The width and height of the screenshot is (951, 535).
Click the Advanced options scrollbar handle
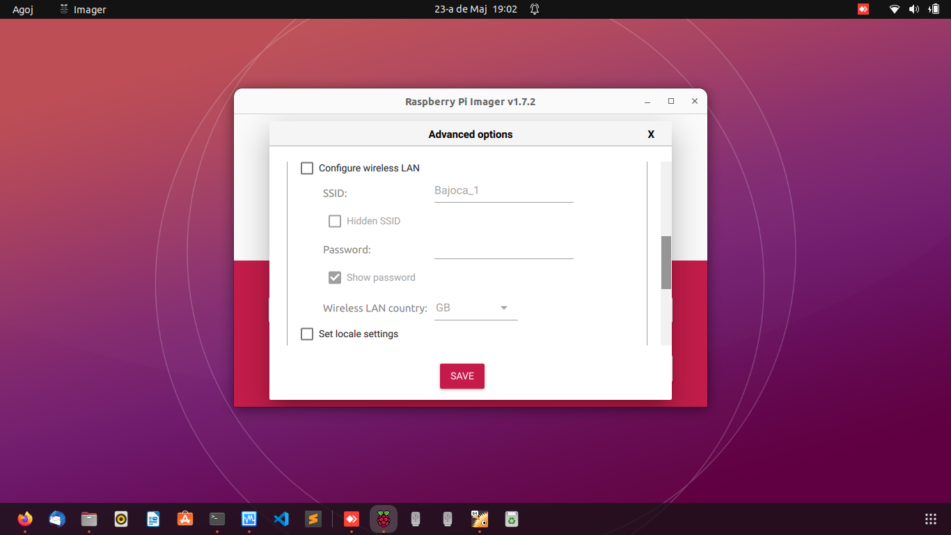coord(666,263)
